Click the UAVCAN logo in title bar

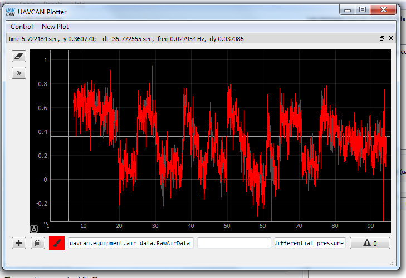tap(11, 11)
